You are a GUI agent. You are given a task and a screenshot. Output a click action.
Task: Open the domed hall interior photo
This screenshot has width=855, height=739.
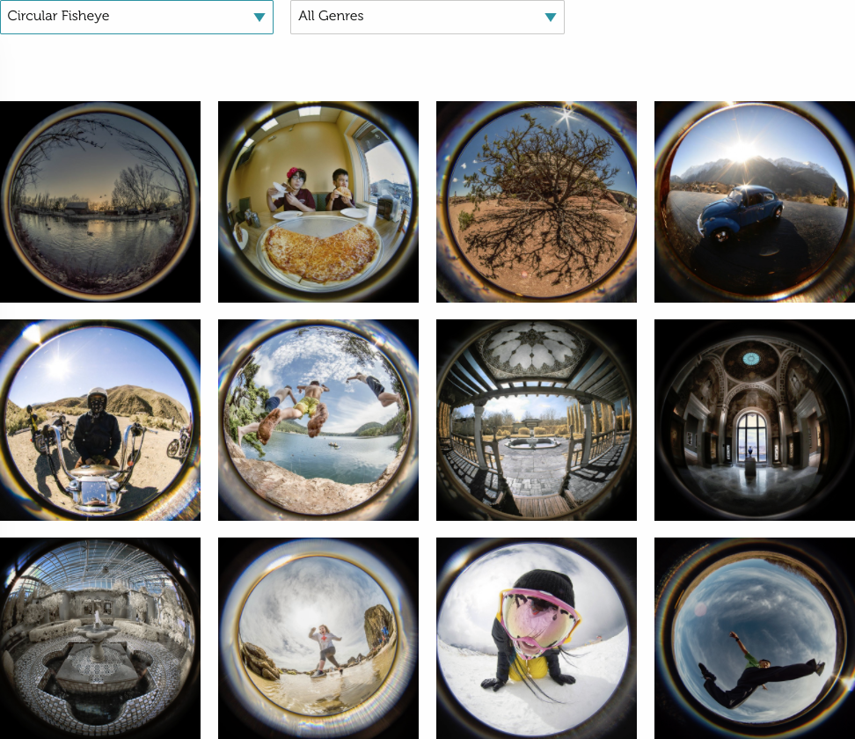pos(755,420)
